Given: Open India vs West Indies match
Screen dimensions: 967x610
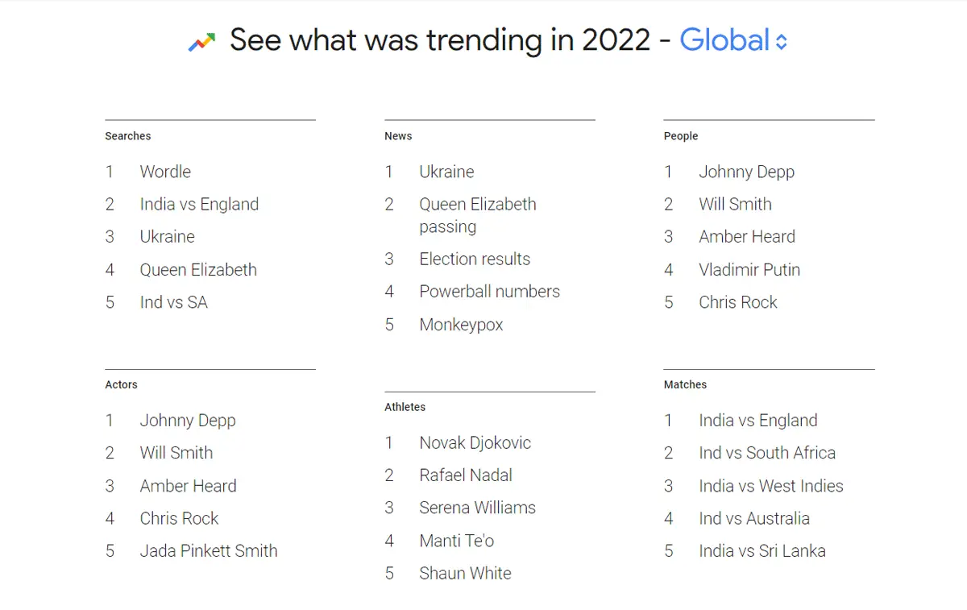Looking at the screenshot, I should 771,486.
